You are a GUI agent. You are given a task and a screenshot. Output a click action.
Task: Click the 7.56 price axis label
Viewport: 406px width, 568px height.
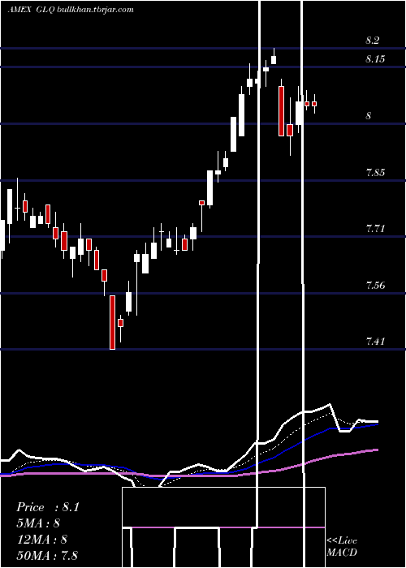(x=375, y=285)
